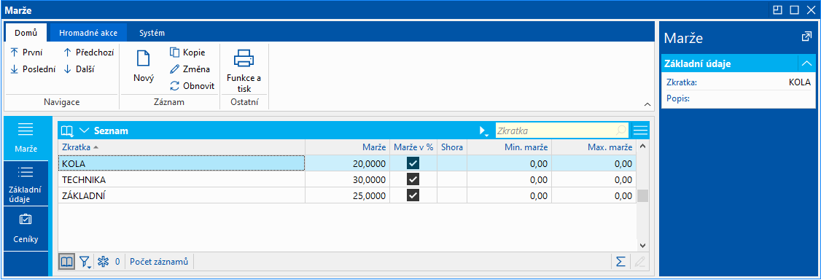Move to next record with Další

coord(79,69)
